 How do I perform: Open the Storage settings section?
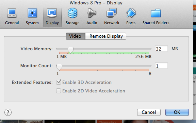[x=72, y=17]
